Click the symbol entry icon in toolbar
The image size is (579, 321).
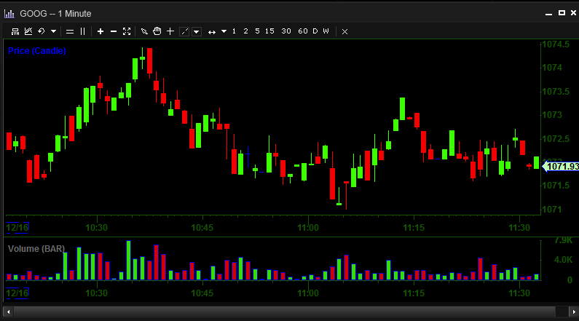(x=15, y=31)
